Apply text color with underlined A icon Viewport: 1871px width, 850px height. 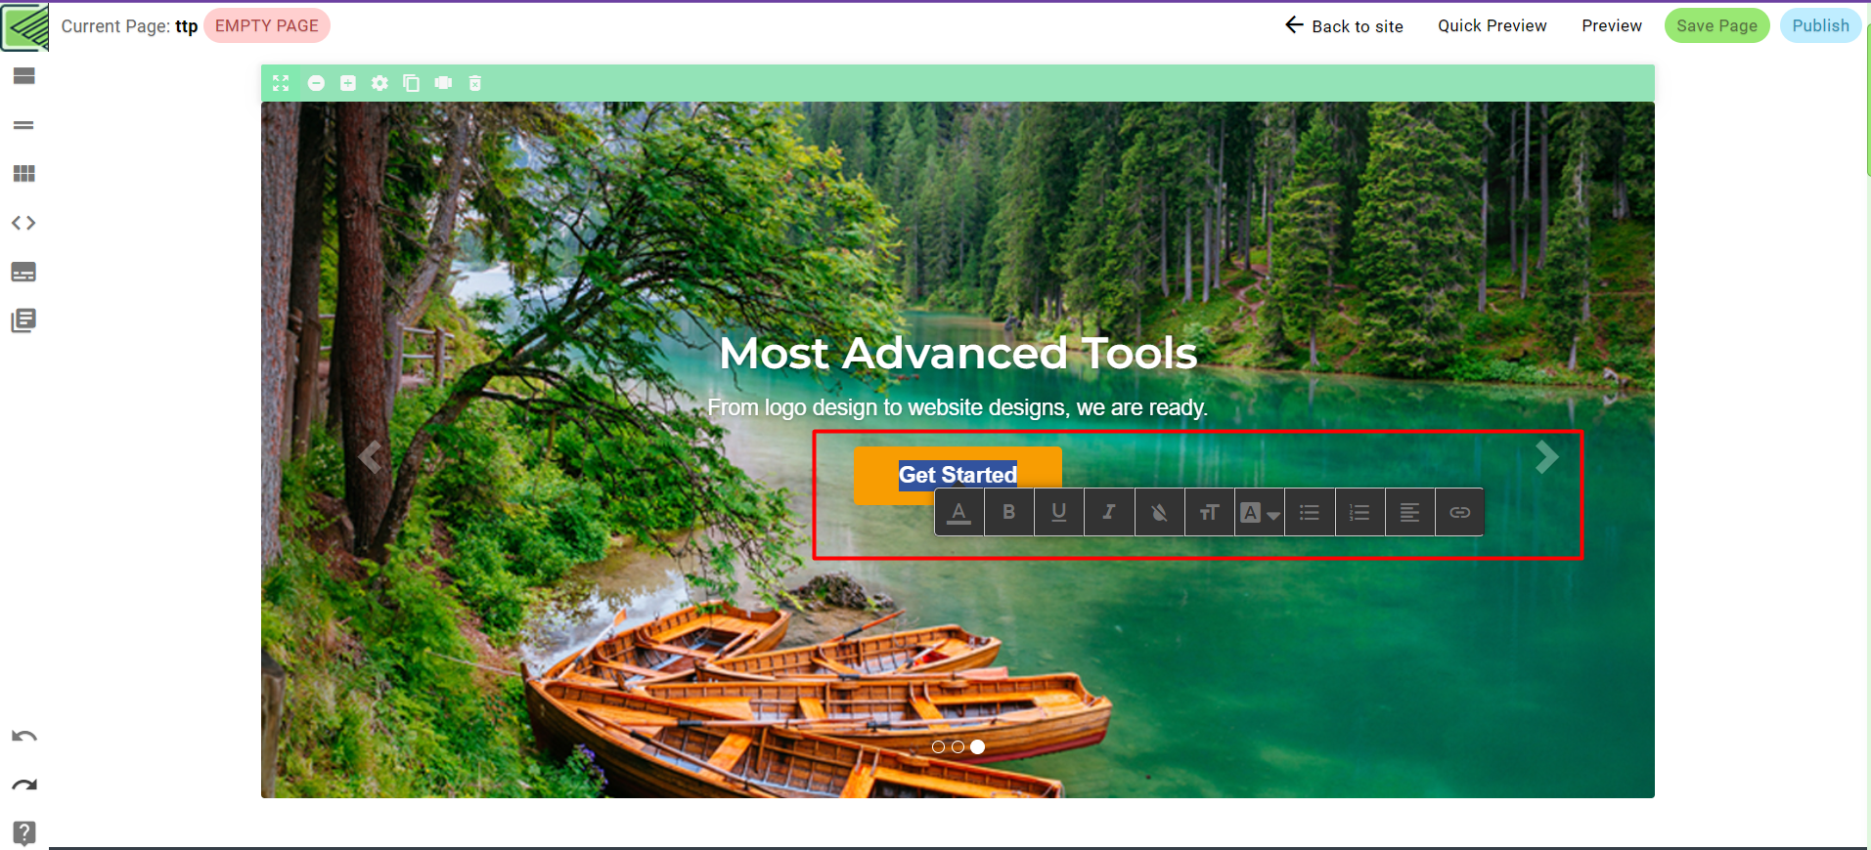(x=959, y=512)
